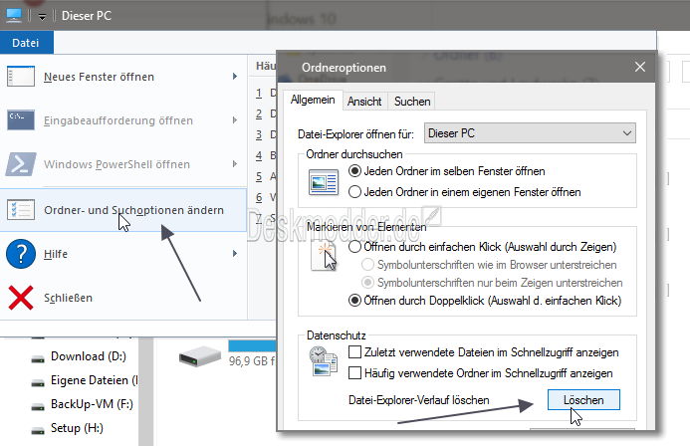Click the Ordner- und Suchoptionen checklist icon

[22, 210]
